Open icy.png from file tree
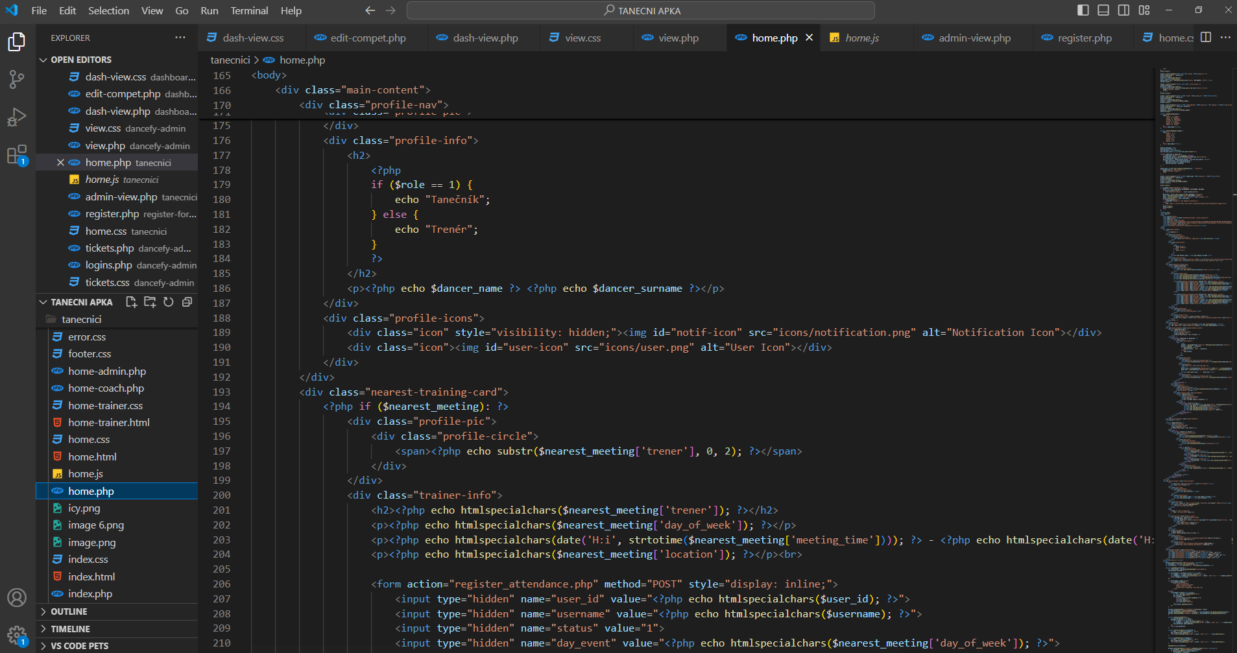The height and width of the screenshot is (653, 1237). (117, 508)
